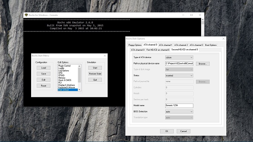The width and height of the screenshot is (253, 142).
Task: Click OK in Bochs Disk Options
Action: (x=167, y=131)
